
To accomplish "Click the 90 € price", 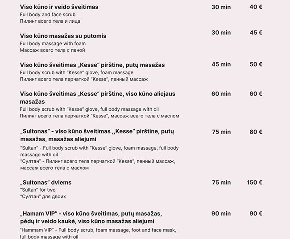I will 256,214.
